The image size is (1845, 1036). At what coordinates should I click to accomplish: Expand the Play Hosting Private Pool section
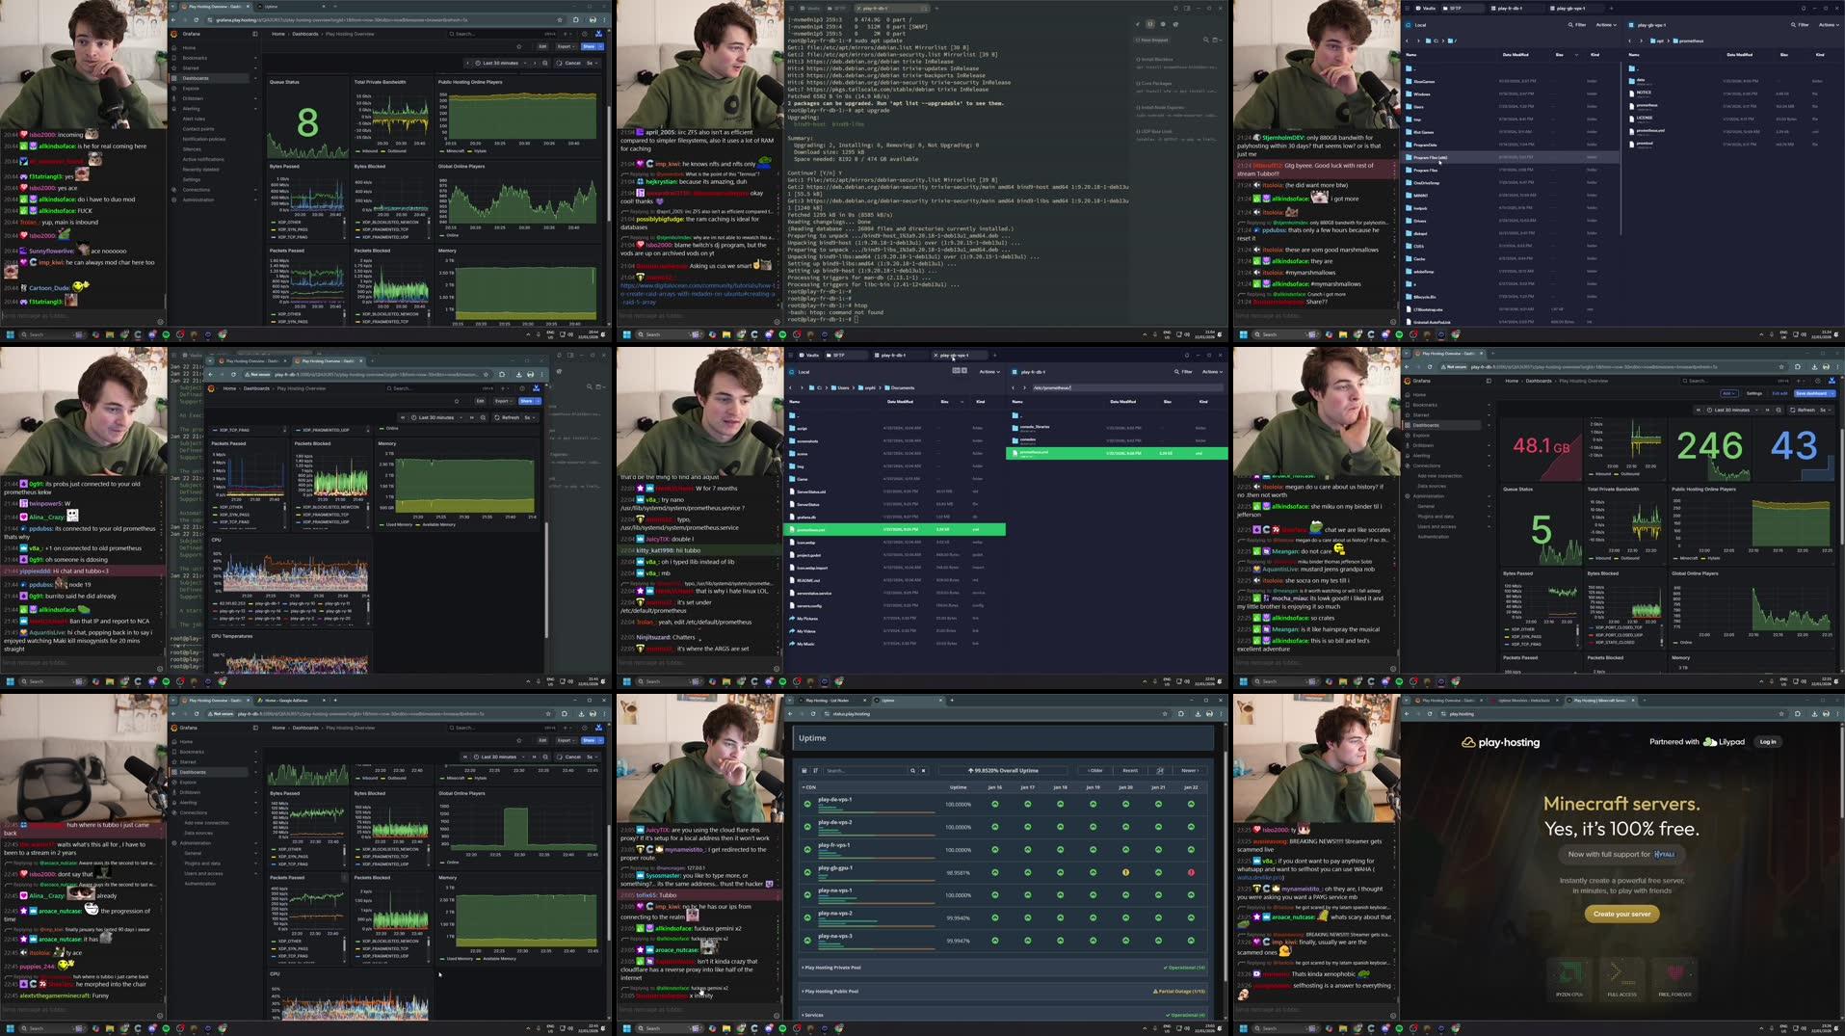832,968
